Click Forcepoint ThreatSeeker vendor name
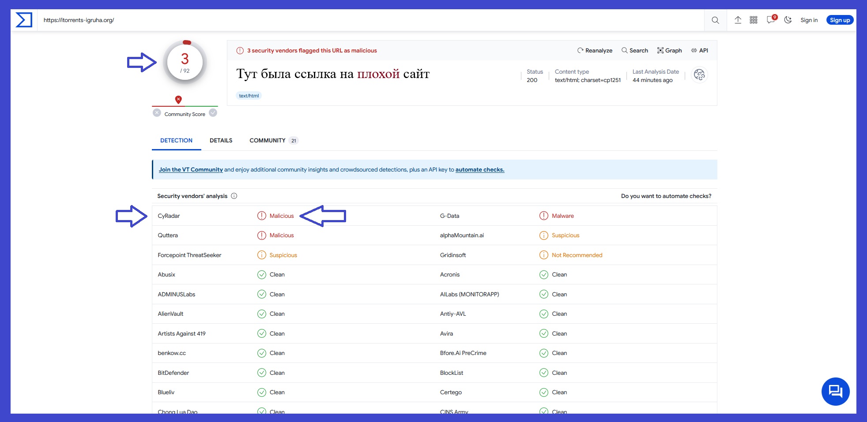 pos(189,255)
